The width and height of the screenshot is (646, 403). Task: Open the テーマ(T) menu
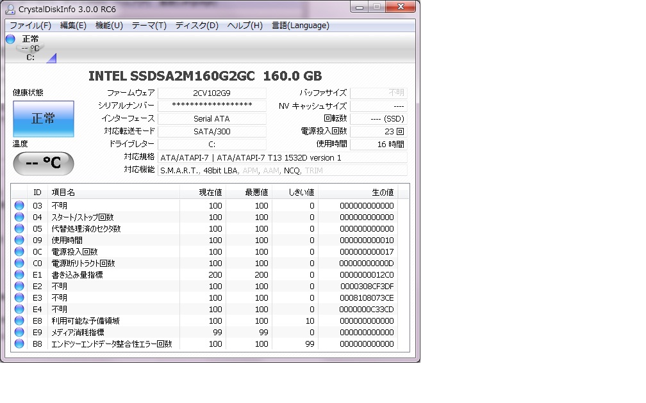(x=149, y=26)
